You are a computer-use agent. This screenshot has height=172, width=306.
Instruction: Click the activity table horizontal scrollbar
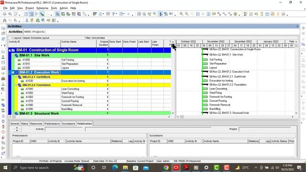point(89,117)
